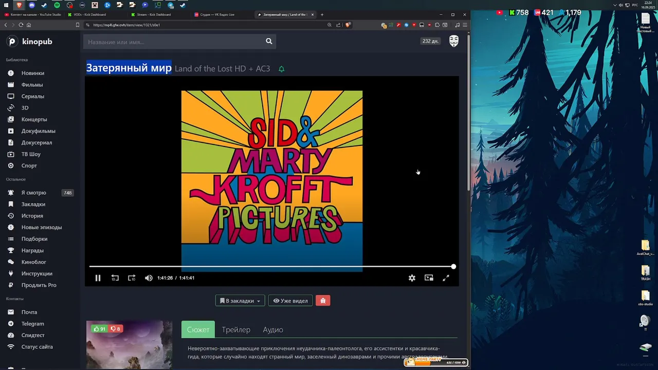Click the История clock icon
This screenshot has width=658, height=370.
[x=11, y=216]
